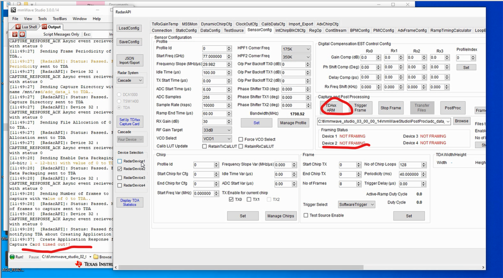Increment the RX Gain (dB) stepper

pyautogui.click(x=229, y=120)
